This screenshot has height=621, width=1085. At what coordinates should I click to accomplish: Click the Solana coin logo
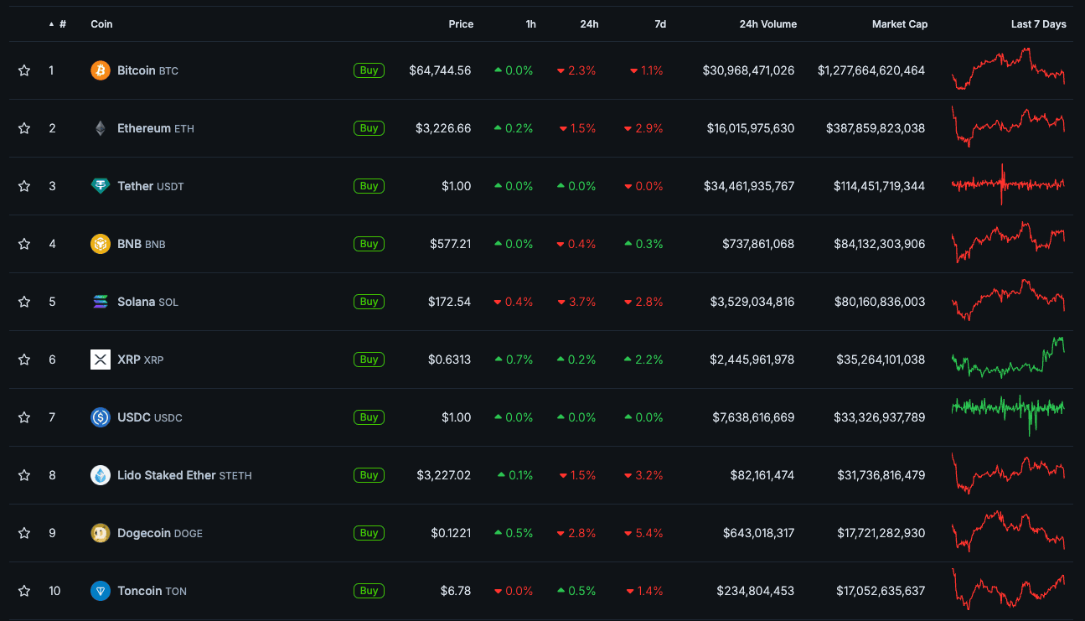click(x=101, y=302)
